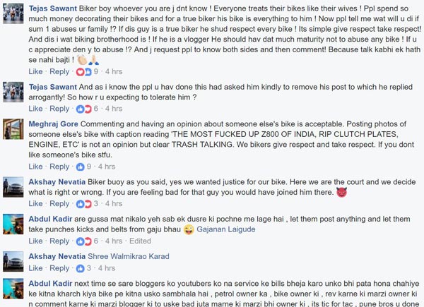View edit history via Edited link

coord(141,241)
